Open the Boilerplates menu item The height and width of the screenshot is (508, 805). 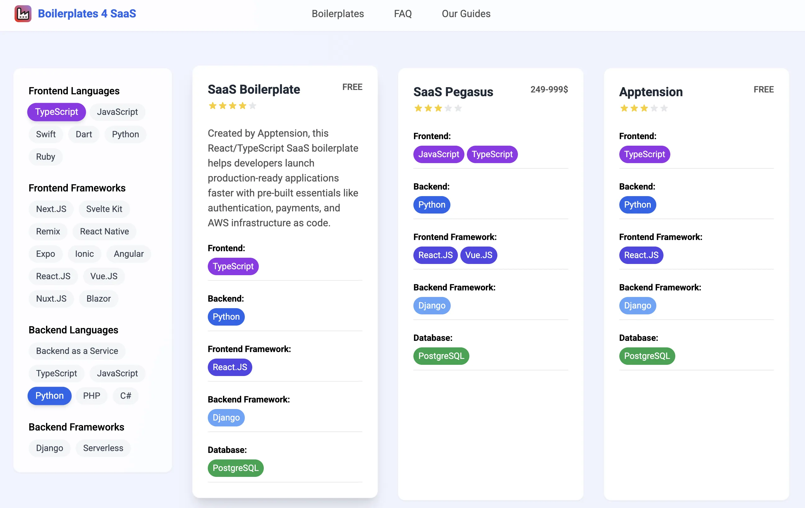pyautogui.click(x=337, y=14)
